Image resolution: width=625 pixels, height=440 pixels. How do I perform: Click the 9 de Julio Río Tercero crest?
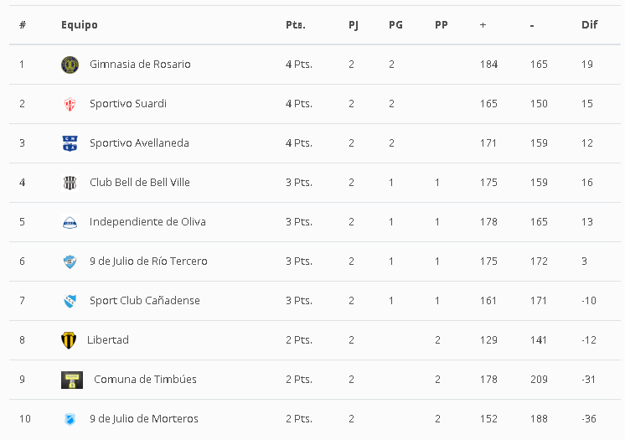click(70, 261)
